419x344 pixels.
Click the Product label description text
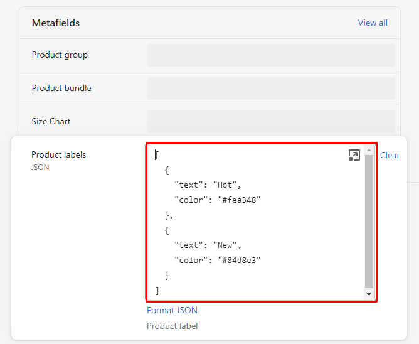(x=172, y=326)
